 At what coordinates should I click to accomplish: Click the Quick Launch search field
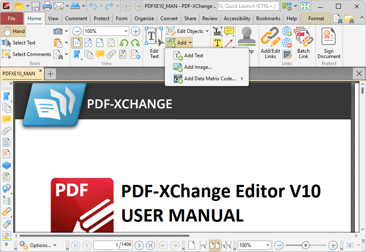[x=248, y=6]
